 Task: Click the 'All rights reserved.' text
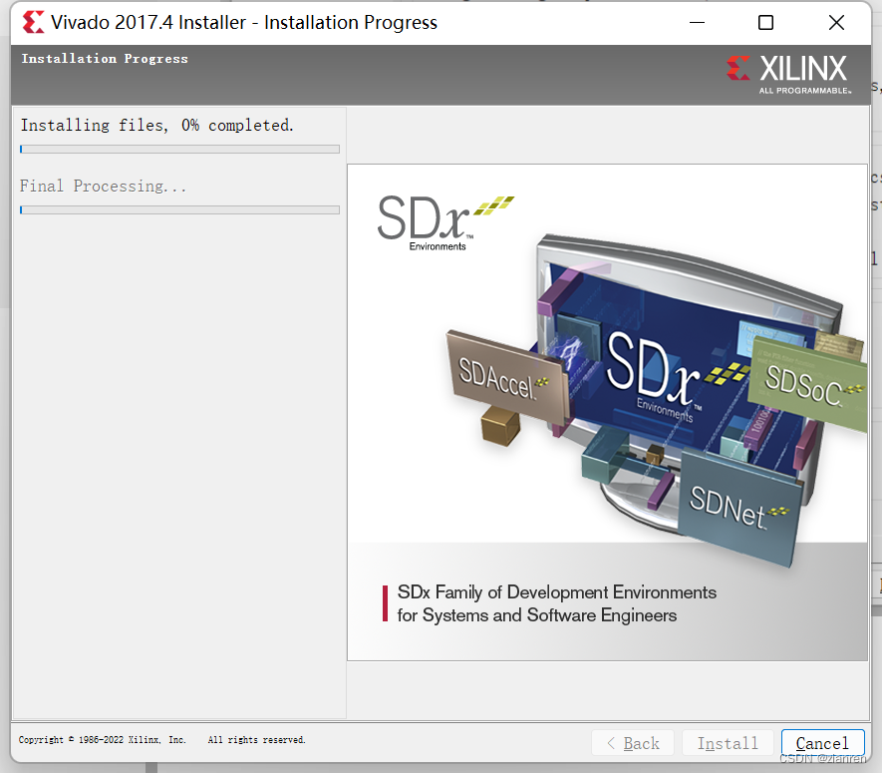[256, 740]
